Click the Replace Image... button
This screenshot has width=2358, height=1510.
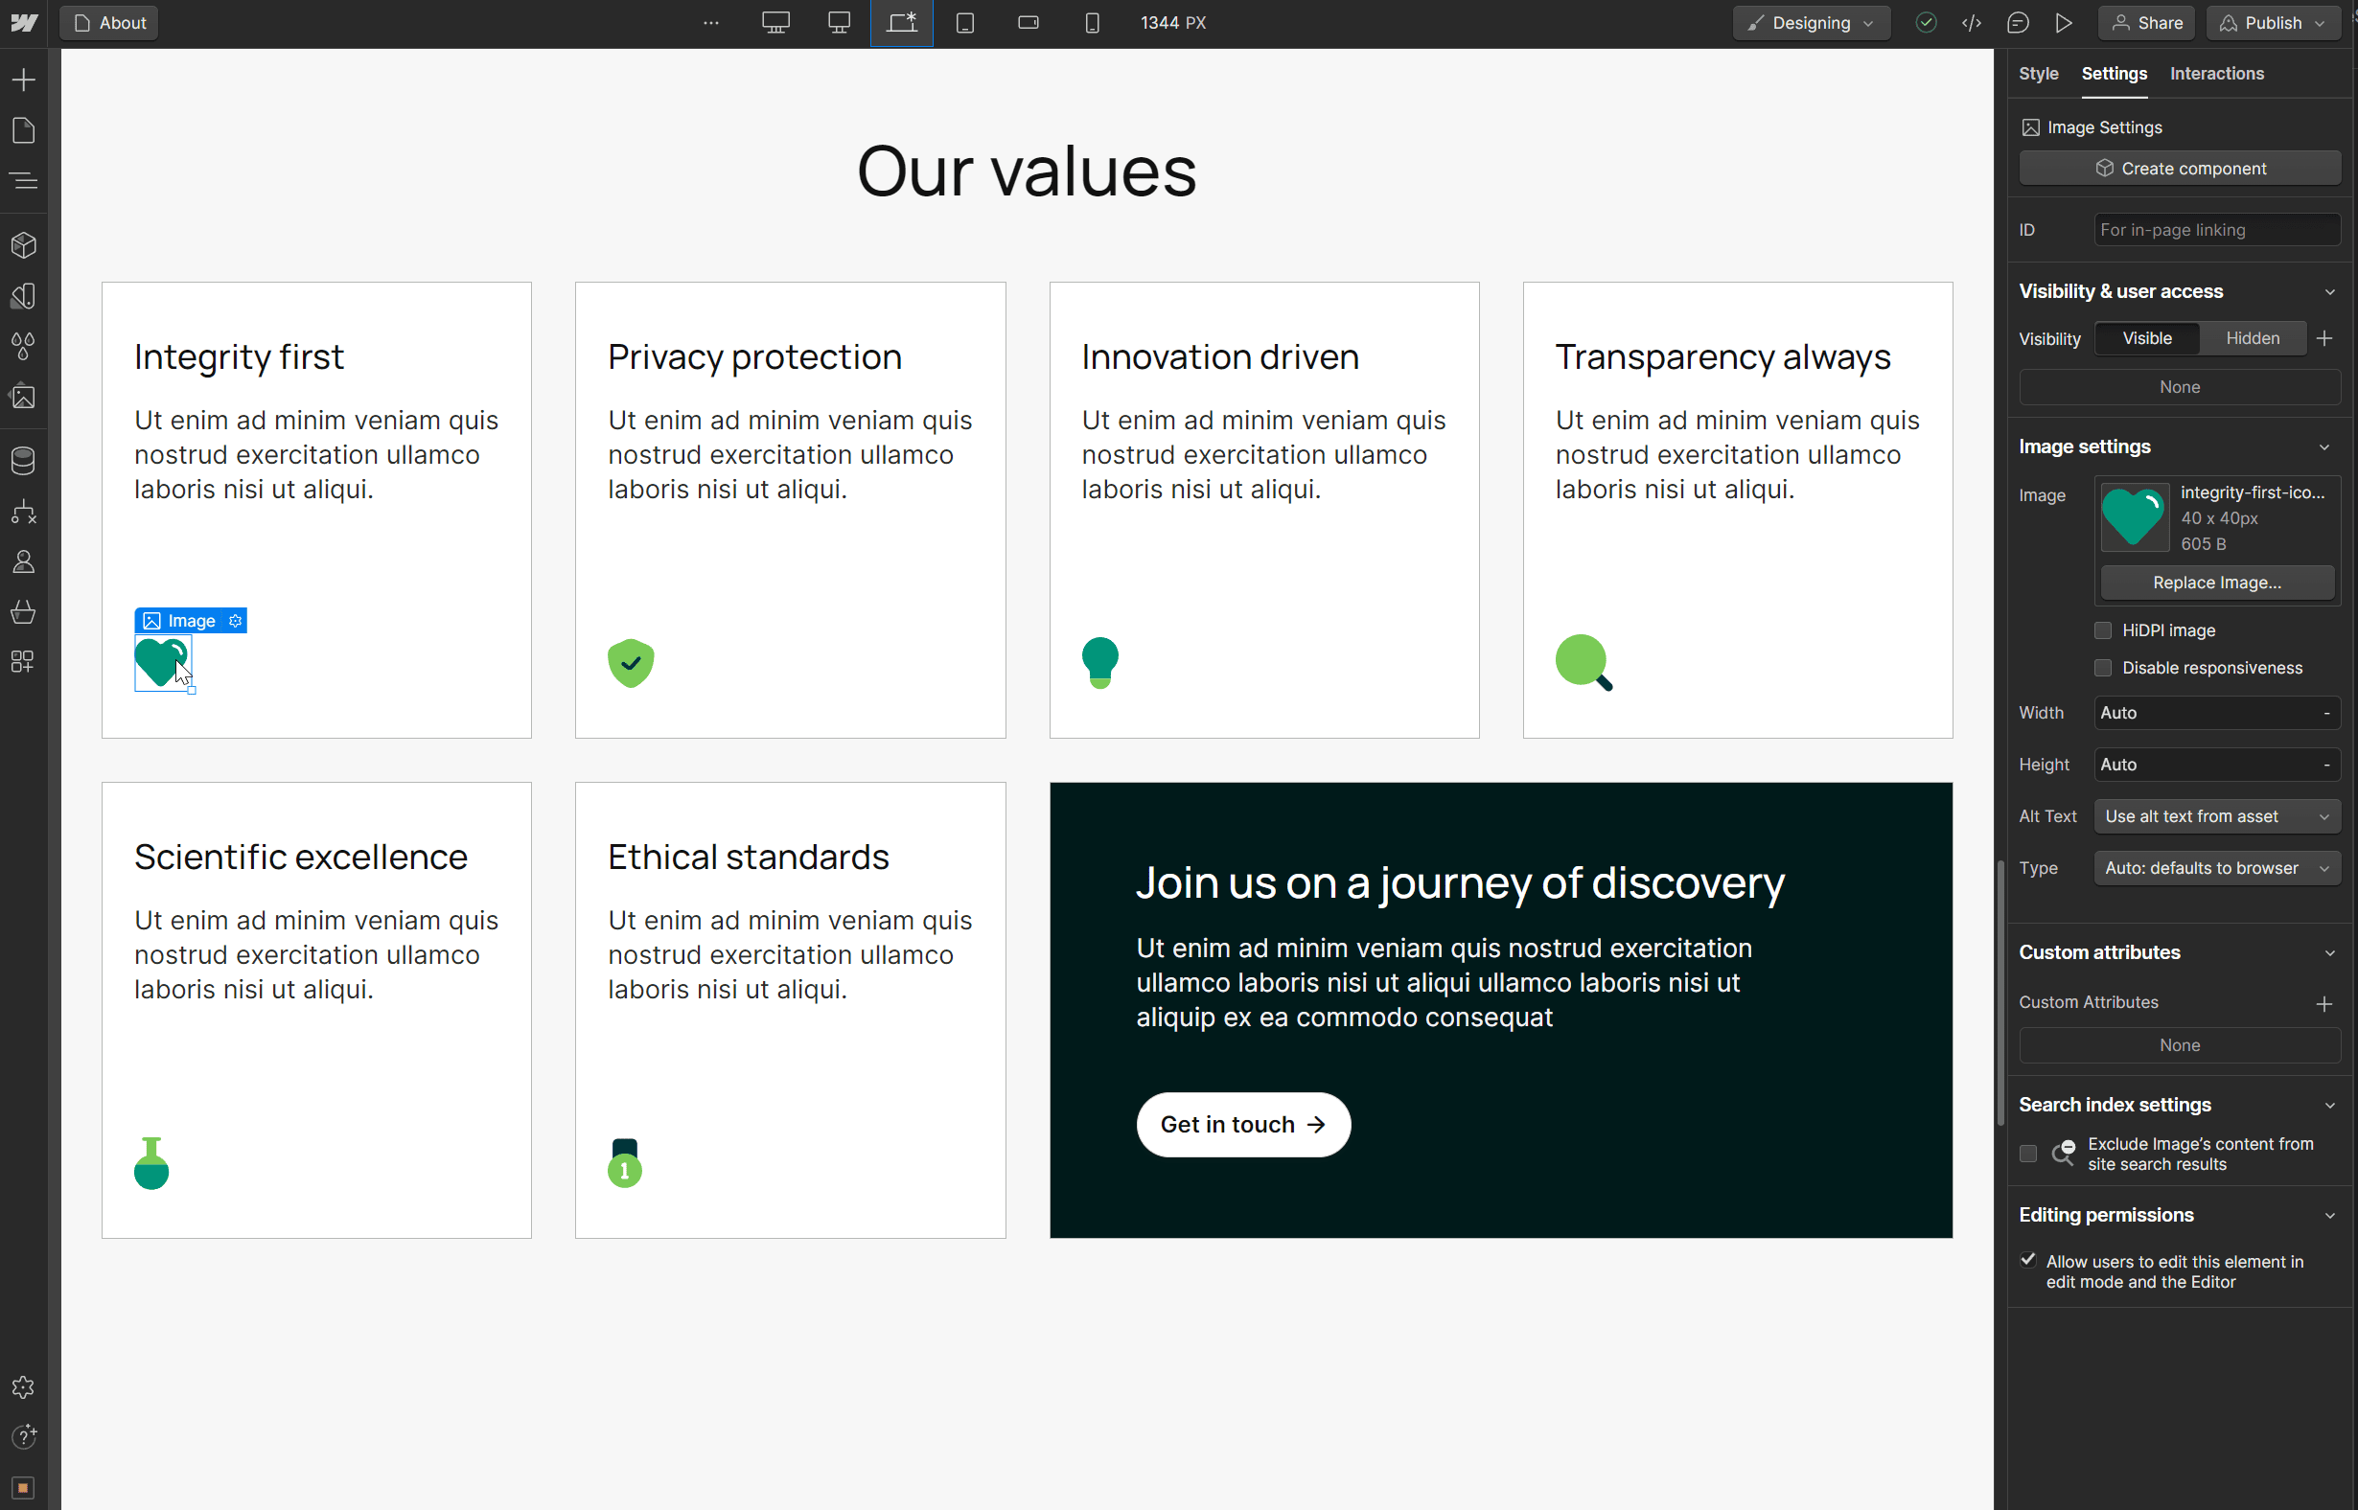2217,583
